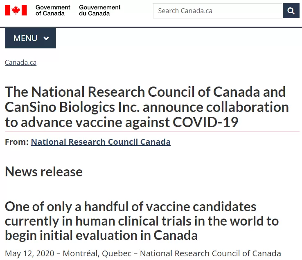Click the main CanSino collaboration title
Image resolution: width=302 pixels, height=260 pixels.
(147, 107)
